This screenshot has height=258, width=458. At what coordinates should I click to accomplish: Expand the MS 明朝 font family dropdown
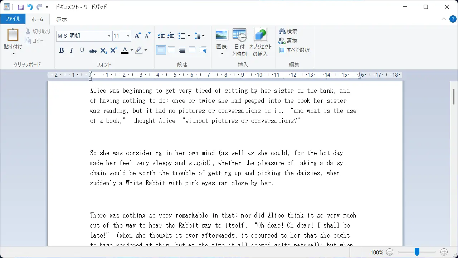coord(109,36)
